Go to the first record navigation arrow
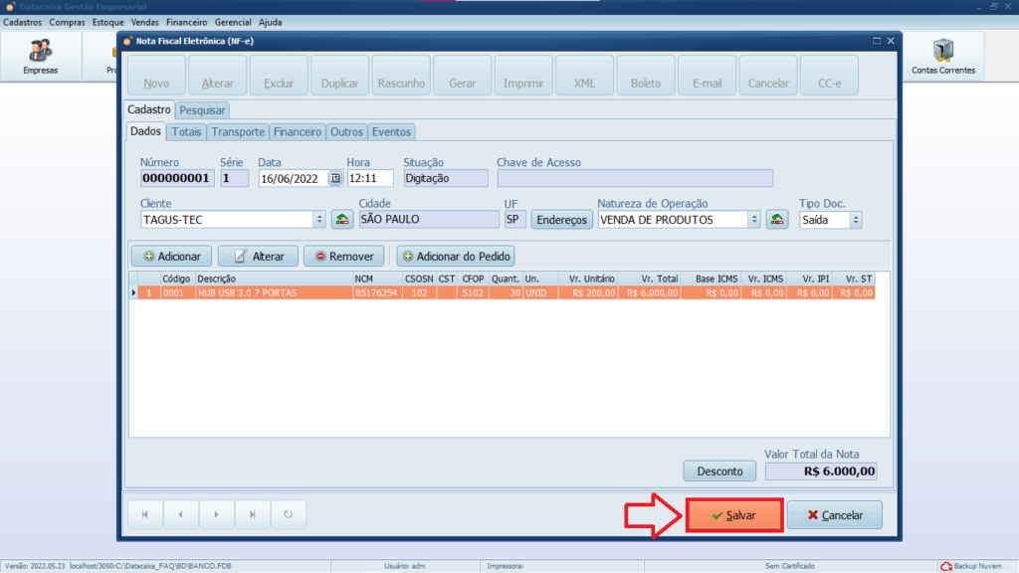The height and width of the screenshot is (573, 1019). (x=145, y=514)
